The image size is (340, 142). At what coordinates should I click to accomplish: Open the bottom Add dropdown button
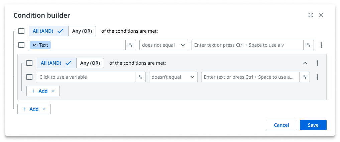tap(34, 109)
